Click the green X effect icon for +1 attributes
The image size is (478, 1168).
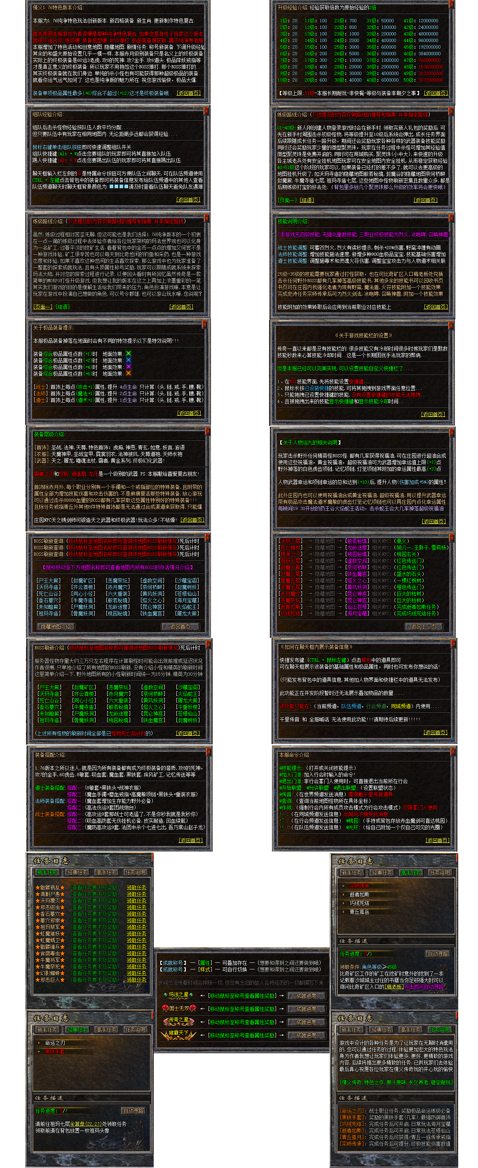128,353
